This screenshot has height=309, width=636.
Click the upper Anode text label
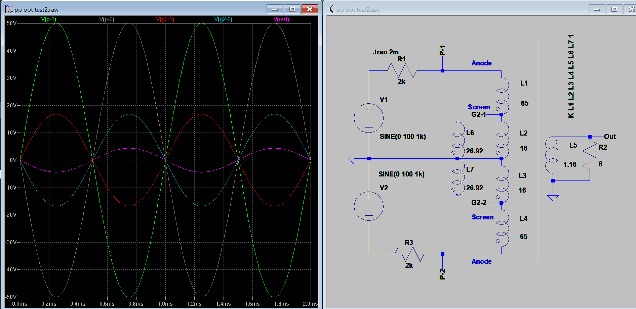coord(481,63)
